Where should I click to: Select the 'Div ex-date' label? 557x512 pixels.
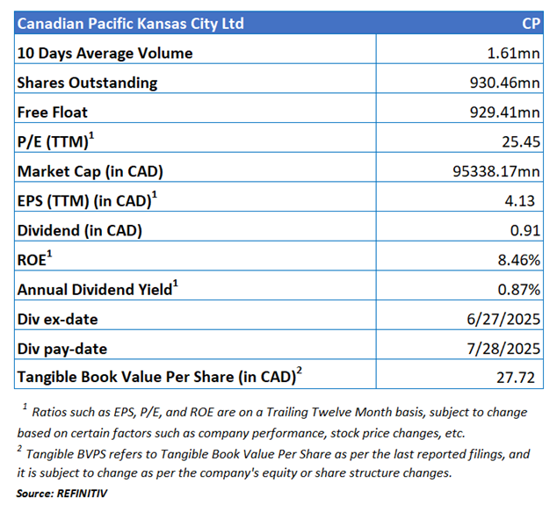58,320
